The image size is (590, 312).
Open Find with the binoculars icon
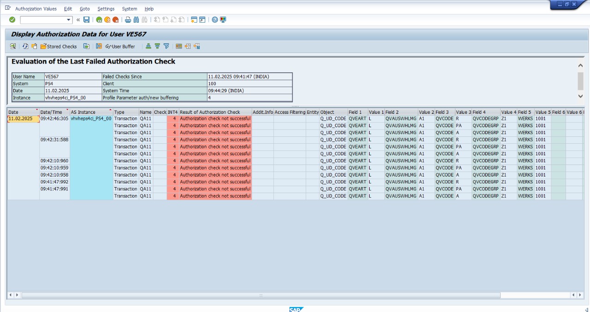pyautogui.click(x=136, y=20)
